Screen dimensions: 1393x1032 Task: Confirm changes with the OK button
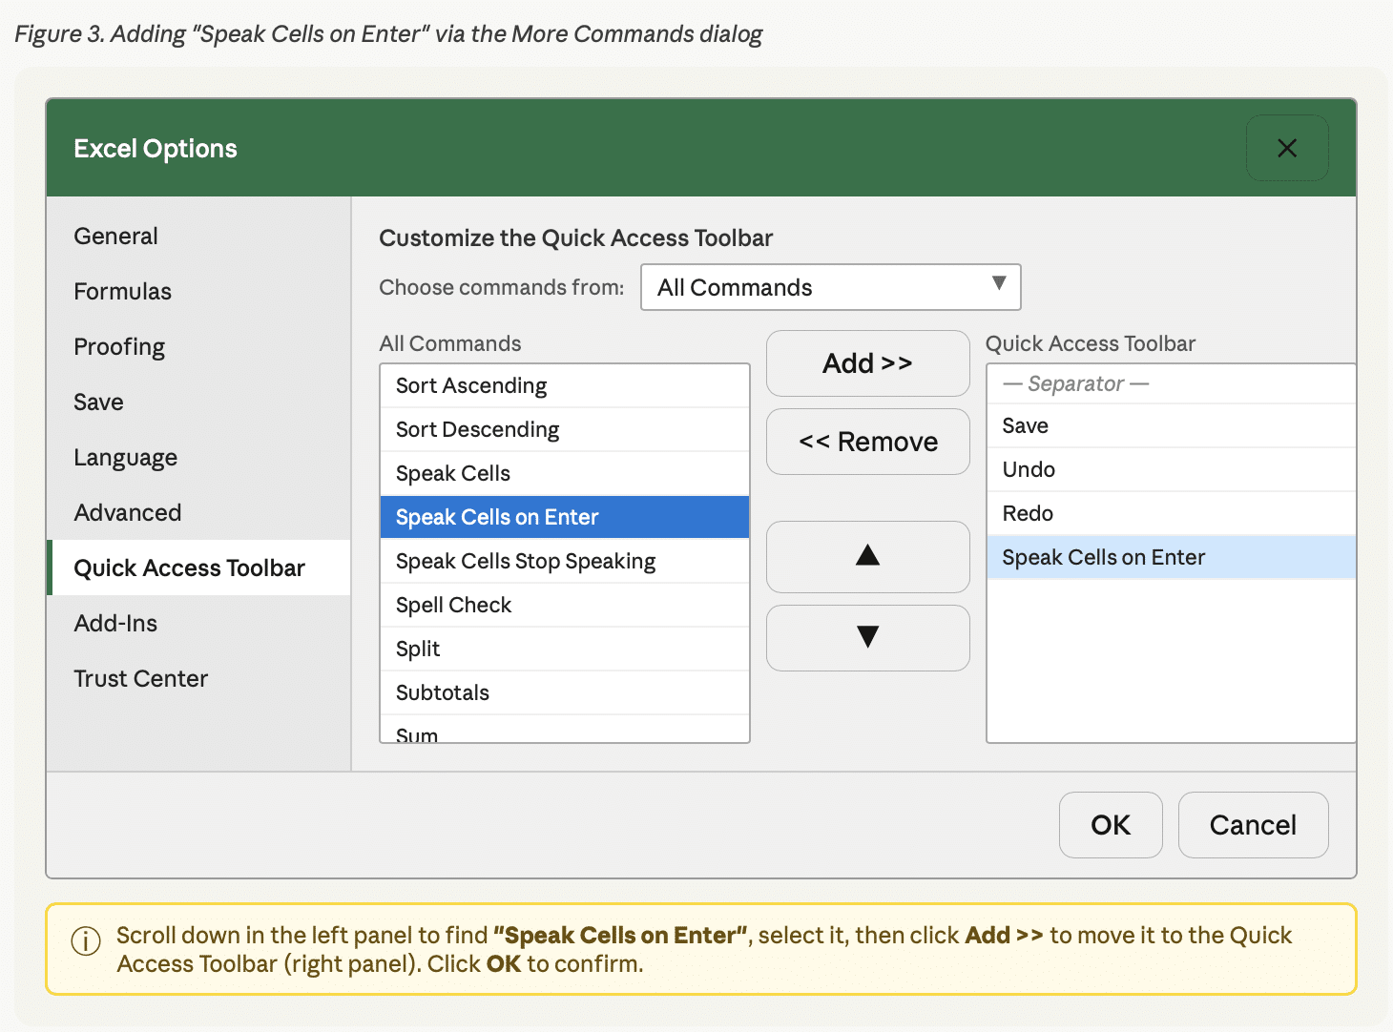1111,825
